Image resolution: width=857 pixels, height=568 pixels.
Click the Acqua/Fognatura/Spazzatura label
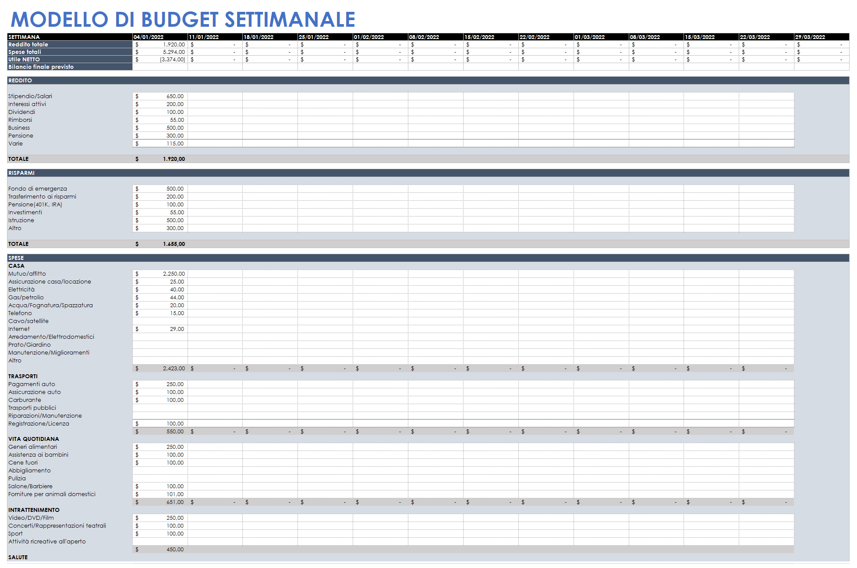(x=50, y=305)
